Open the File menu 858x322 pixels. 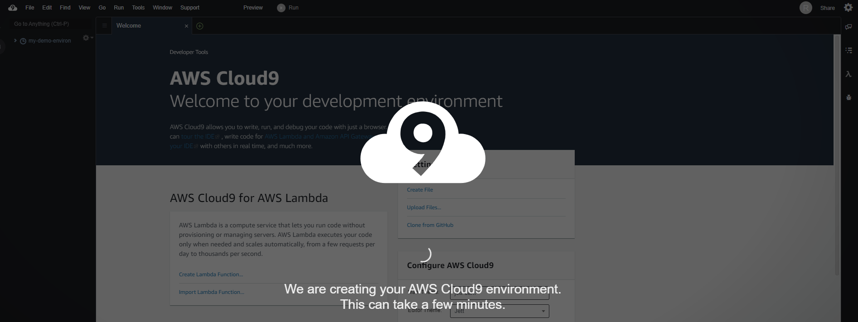click(x=30, y=8)
